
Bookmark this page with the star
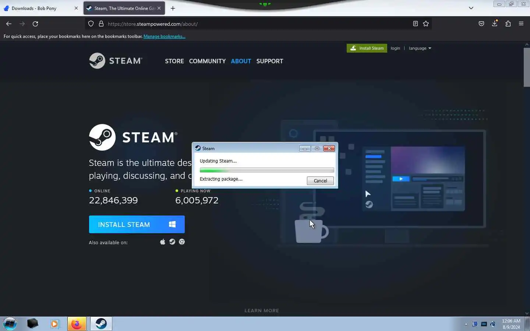point(426,24)
